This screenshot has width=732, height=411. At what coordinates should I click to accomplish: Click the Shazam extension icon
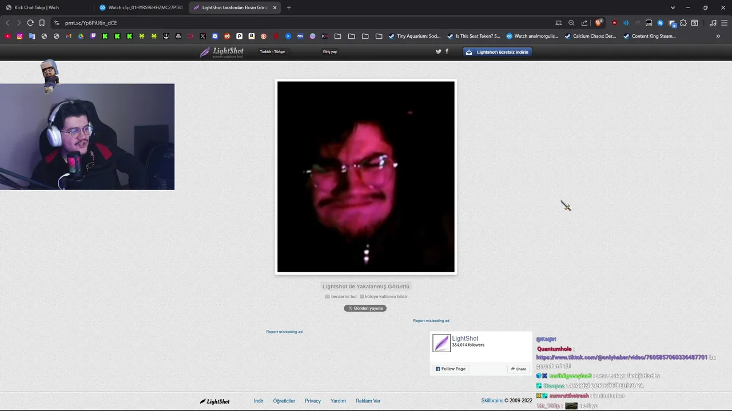point(660,23)
